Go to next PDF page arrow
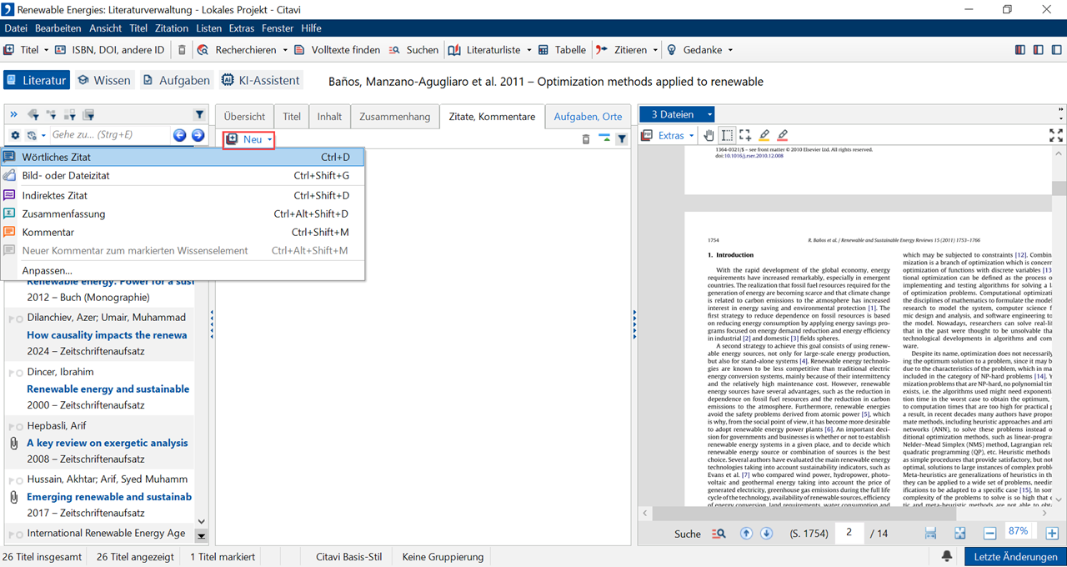 tap(766, 533)
